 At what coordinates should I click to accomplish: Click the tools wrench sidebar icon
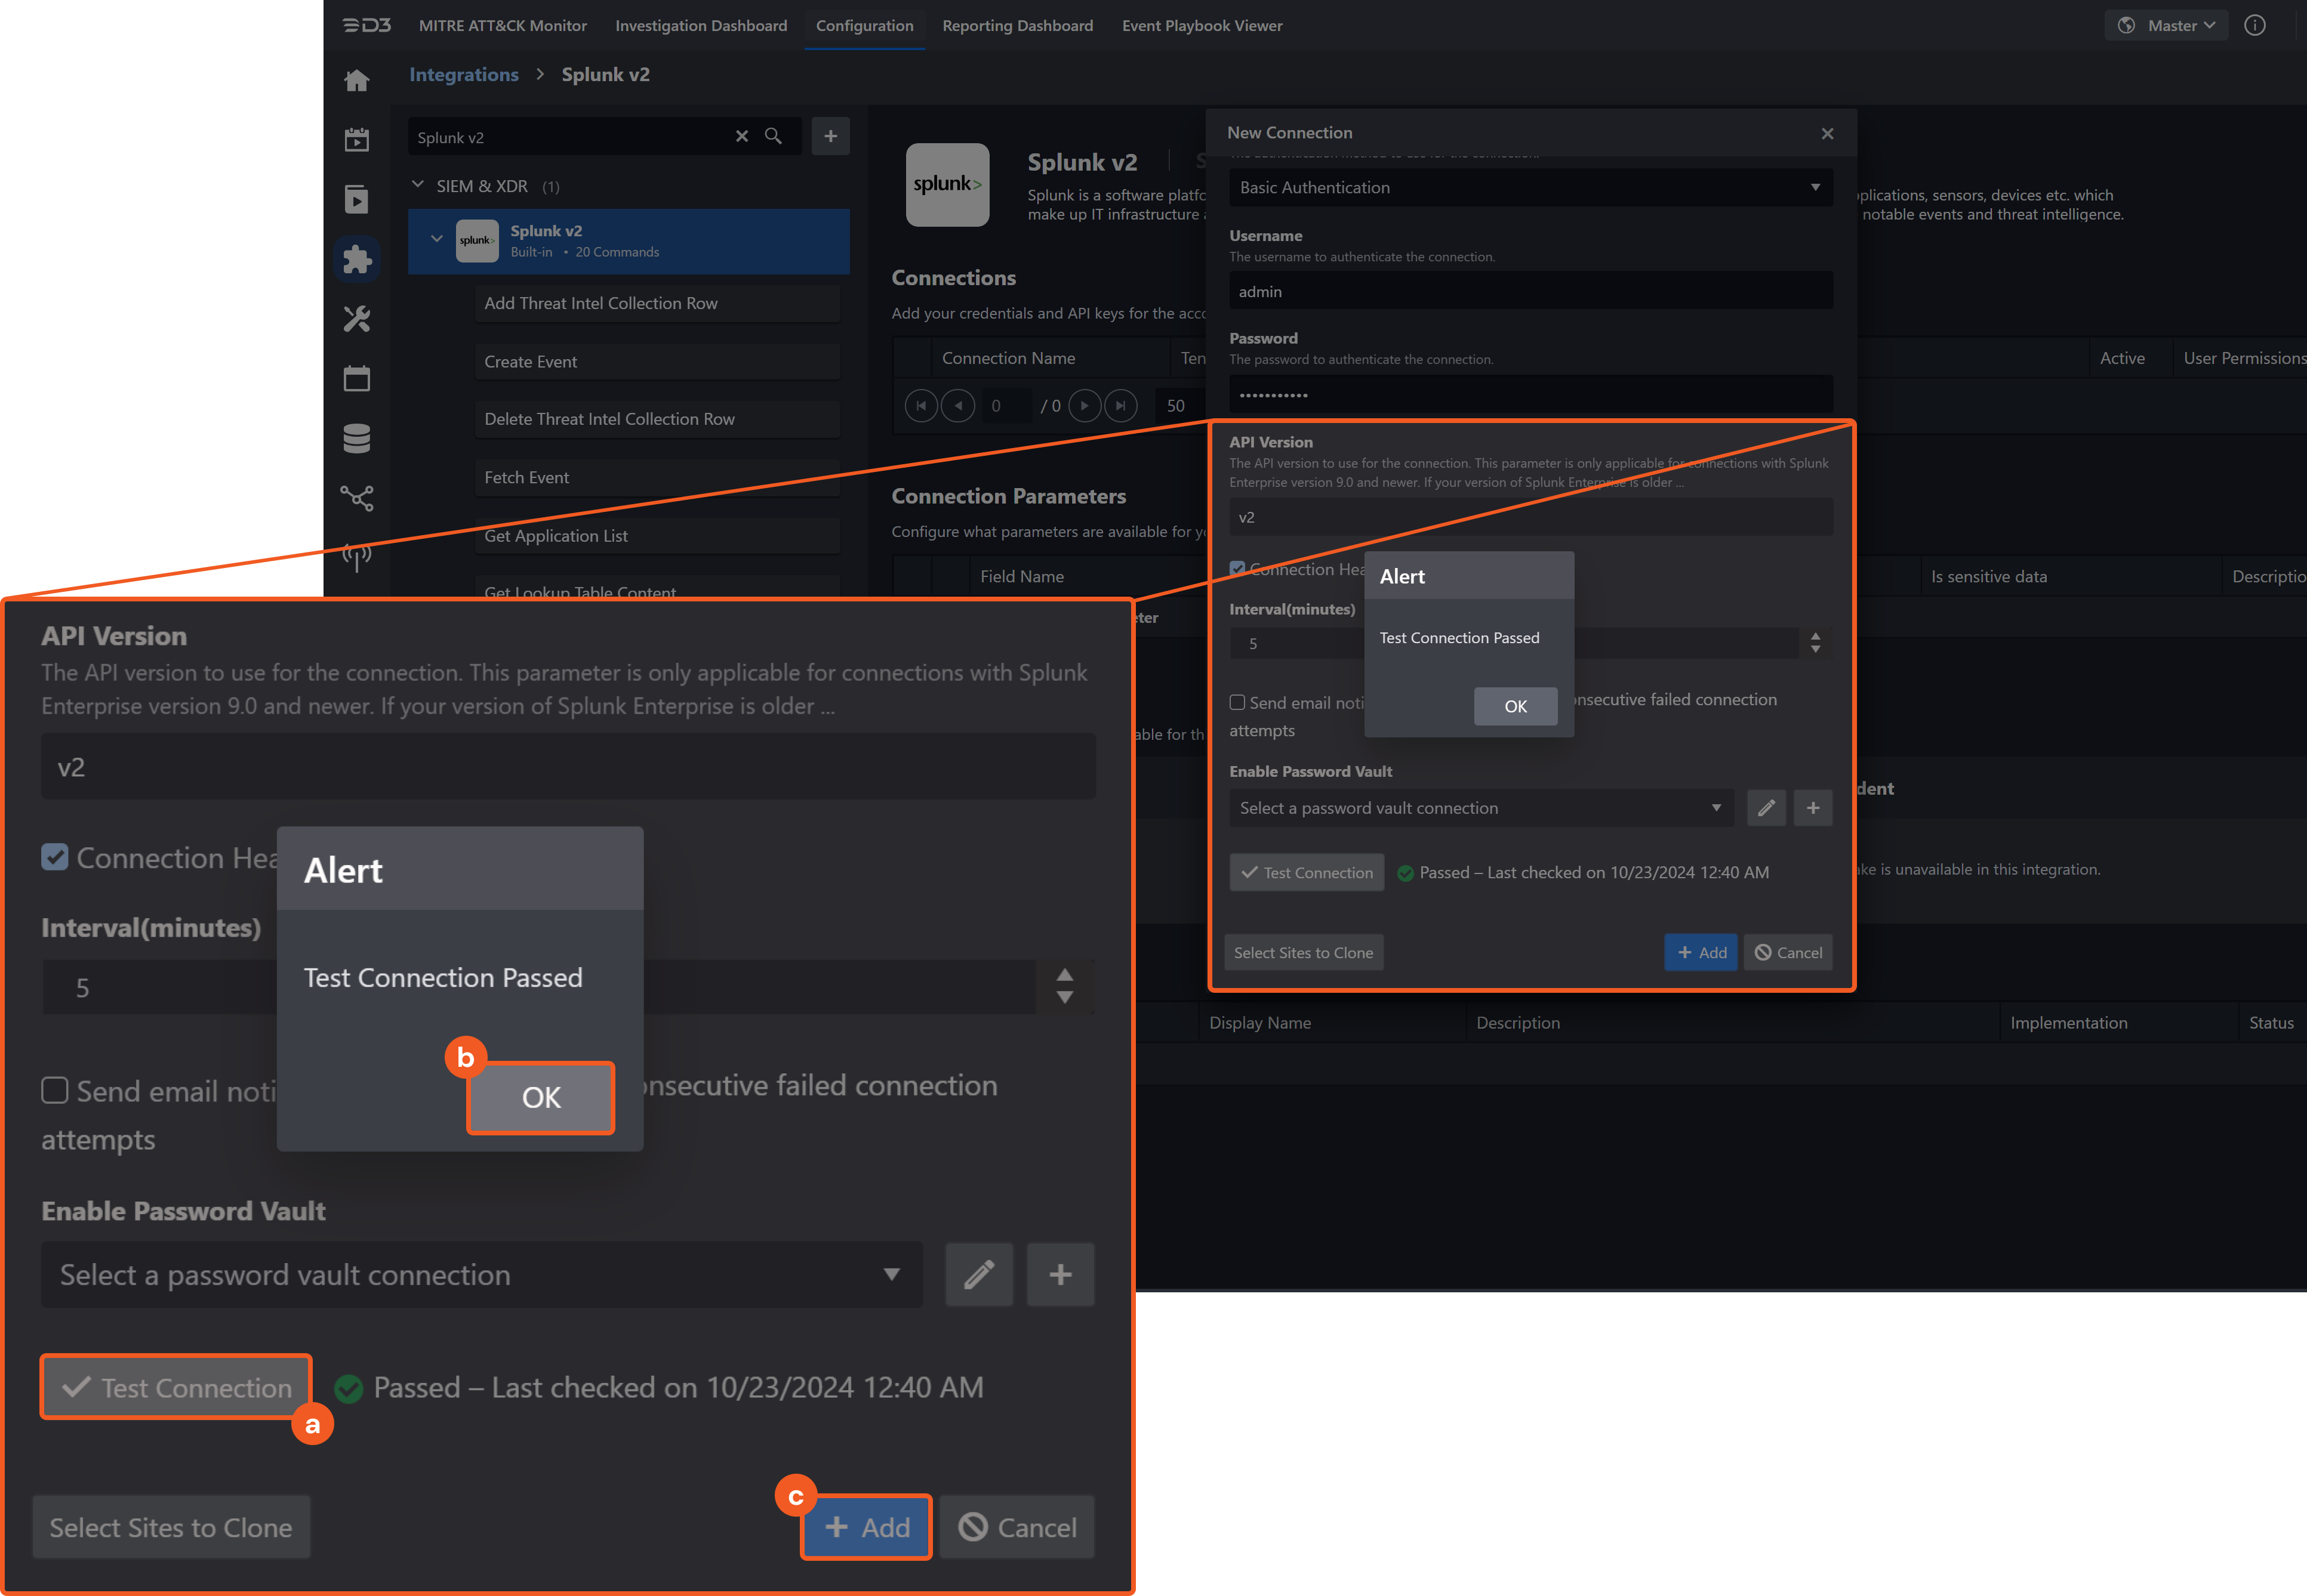tap(356, 319)
